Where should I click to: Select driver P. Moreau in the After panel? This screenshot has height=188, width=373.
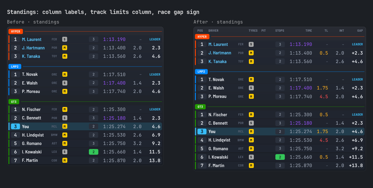click(x=217, y=96)
